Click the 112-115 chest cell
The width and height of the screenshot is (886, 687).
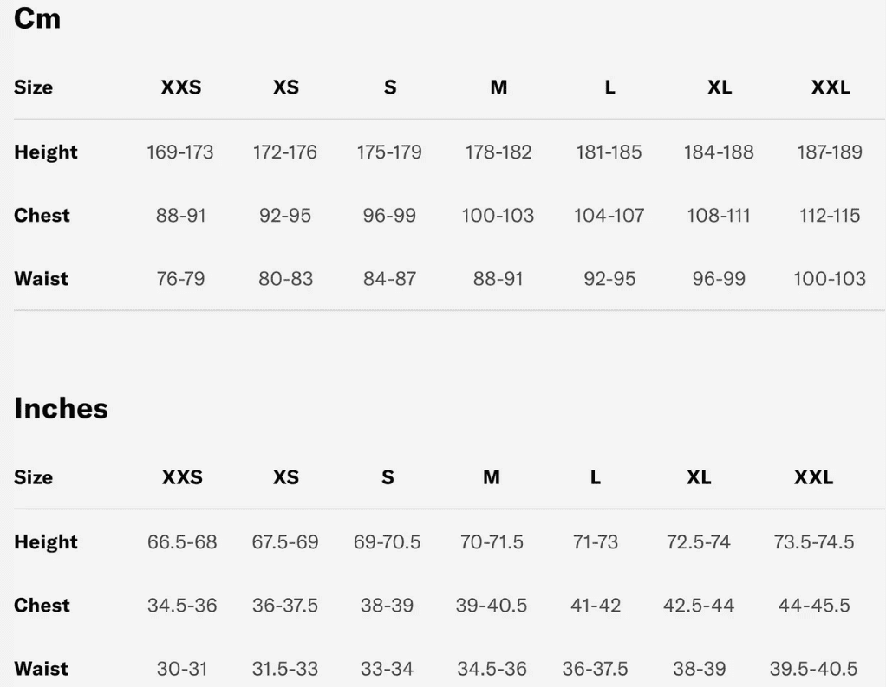point(830,216)
